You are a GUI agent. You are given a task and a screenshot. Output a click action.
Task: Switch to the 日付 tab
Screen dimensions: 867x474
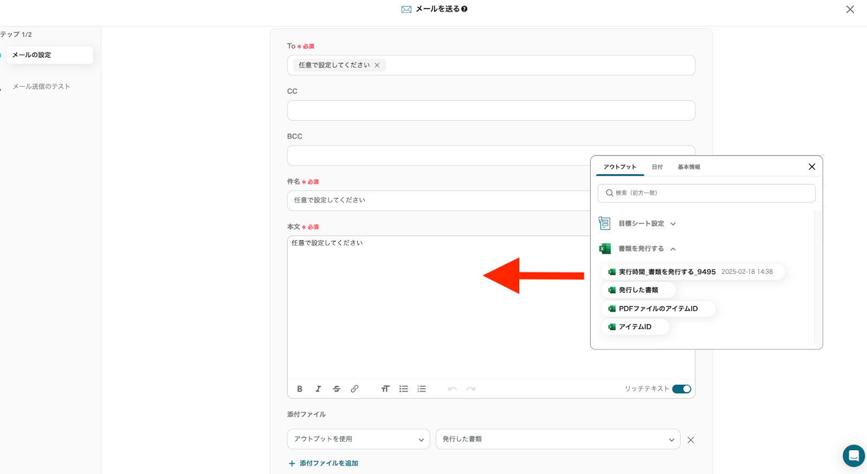coord(657,167)
